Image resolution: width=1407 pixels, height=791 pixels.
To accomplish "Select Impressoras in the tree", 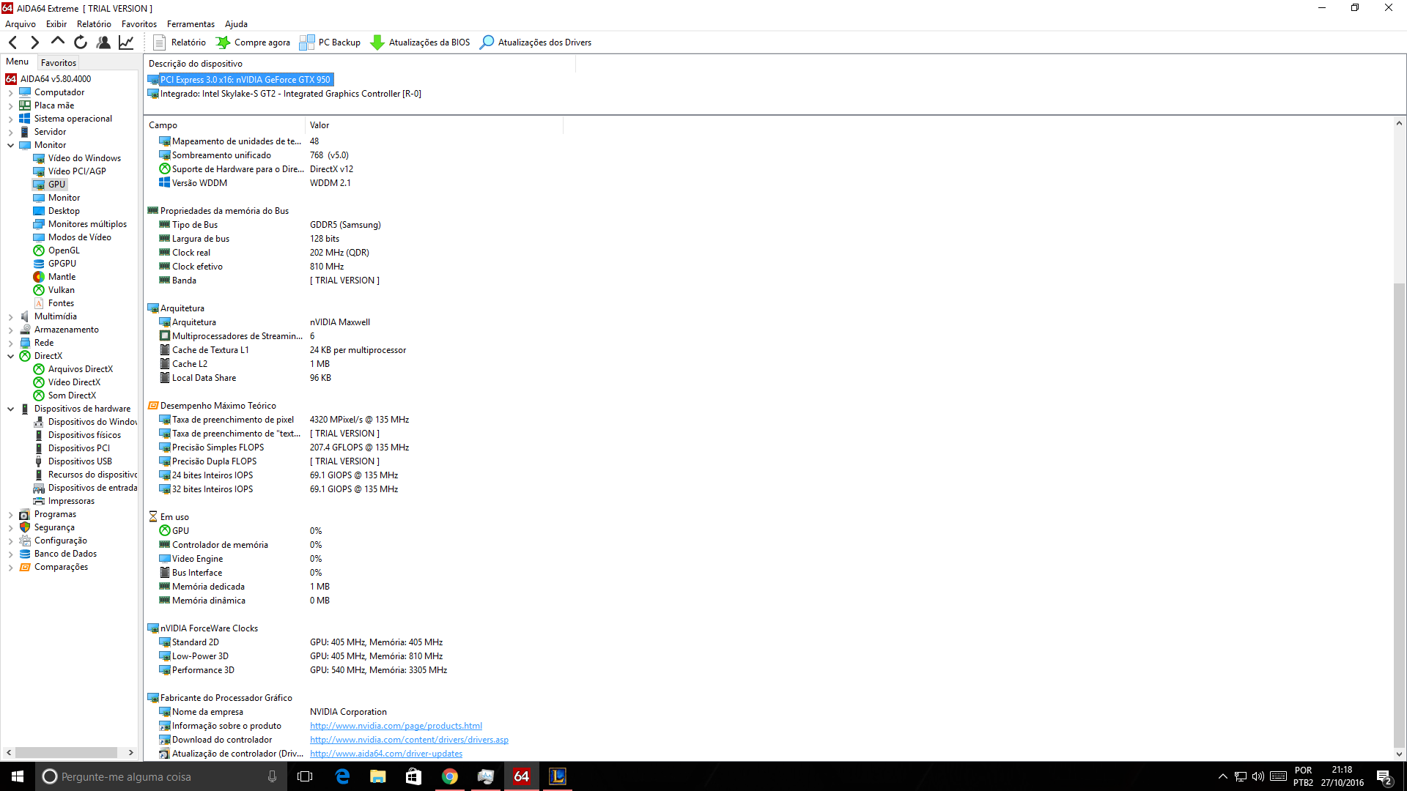I will pos(71,501).
